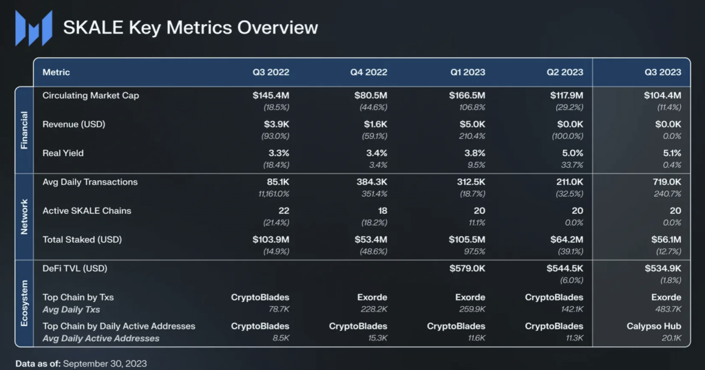The height and width of the screenshot is (370, 705).
Task: Select the $145.4M market cap value
Action: pos(271,96)
